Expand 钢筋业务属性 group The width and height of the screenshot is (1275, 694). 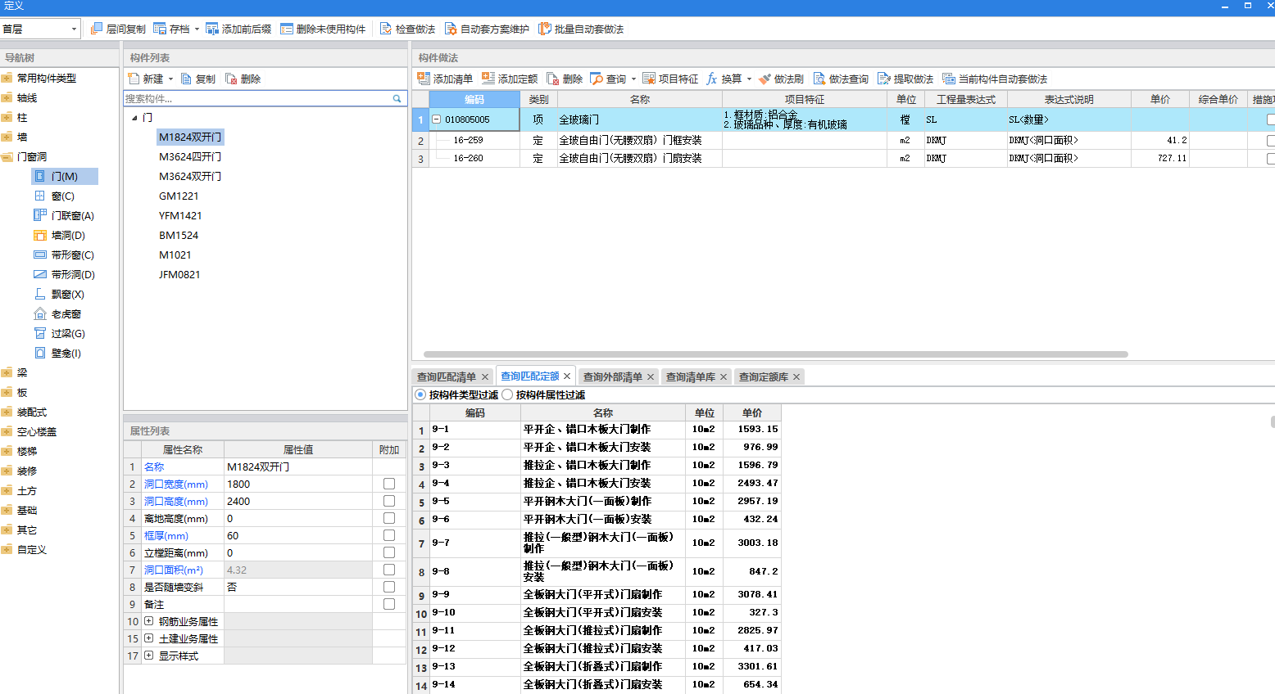[148, 621]
